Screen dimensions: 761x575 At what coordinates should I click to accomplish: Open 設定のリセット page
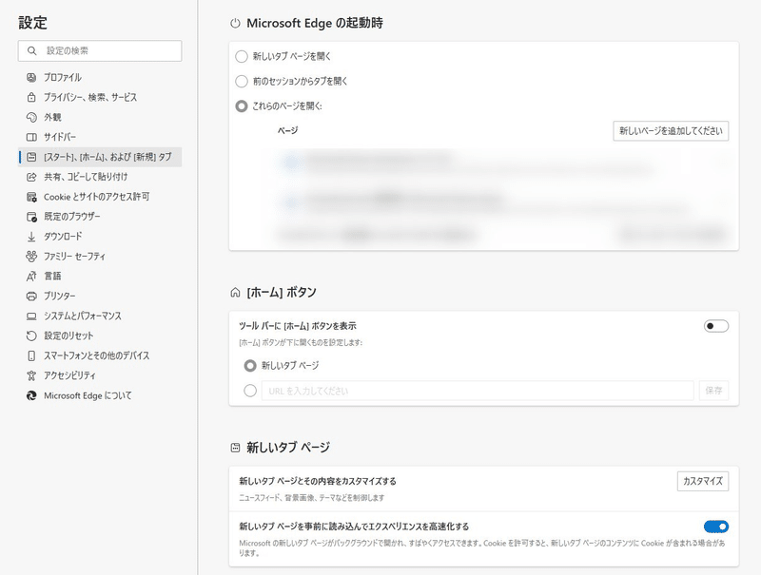click(x=100, y=335)
